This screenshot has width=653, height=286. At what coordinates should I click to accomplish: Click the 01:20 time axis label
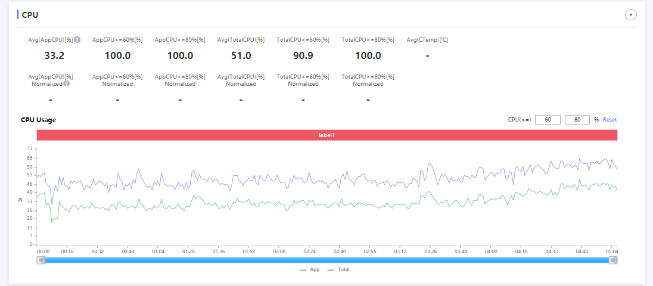(x=188, y=252)
